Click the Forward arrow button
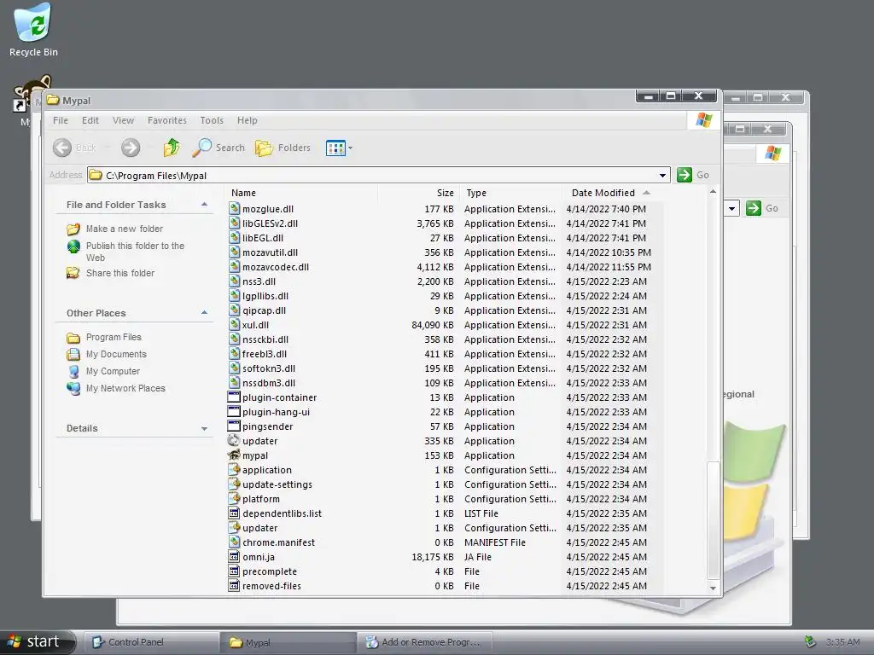Image resolution: width=874 pixels, height=655 pixels. (x=131, y=148)
